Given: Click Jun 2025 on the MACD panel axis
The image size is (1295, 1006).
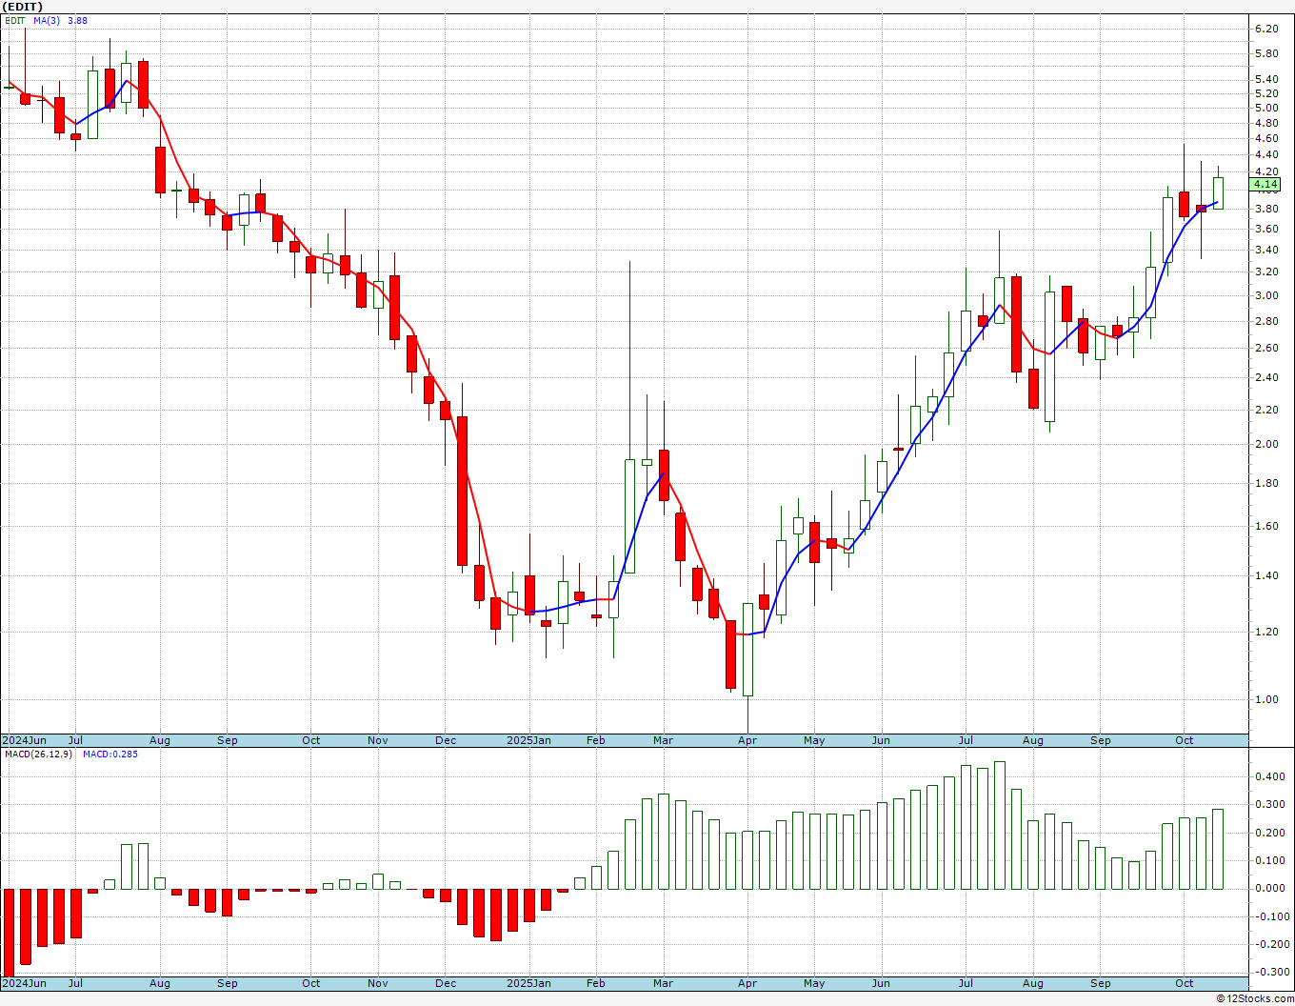Looking at the screenshot, I should point(881,983).
